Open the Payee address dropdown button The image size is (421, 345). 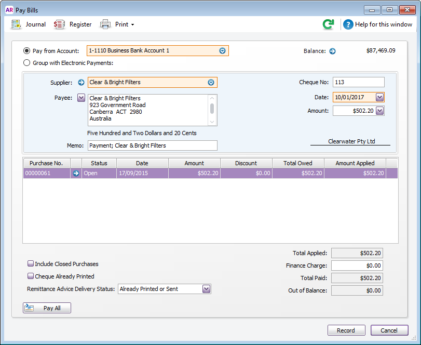click(x=81, y=98)
